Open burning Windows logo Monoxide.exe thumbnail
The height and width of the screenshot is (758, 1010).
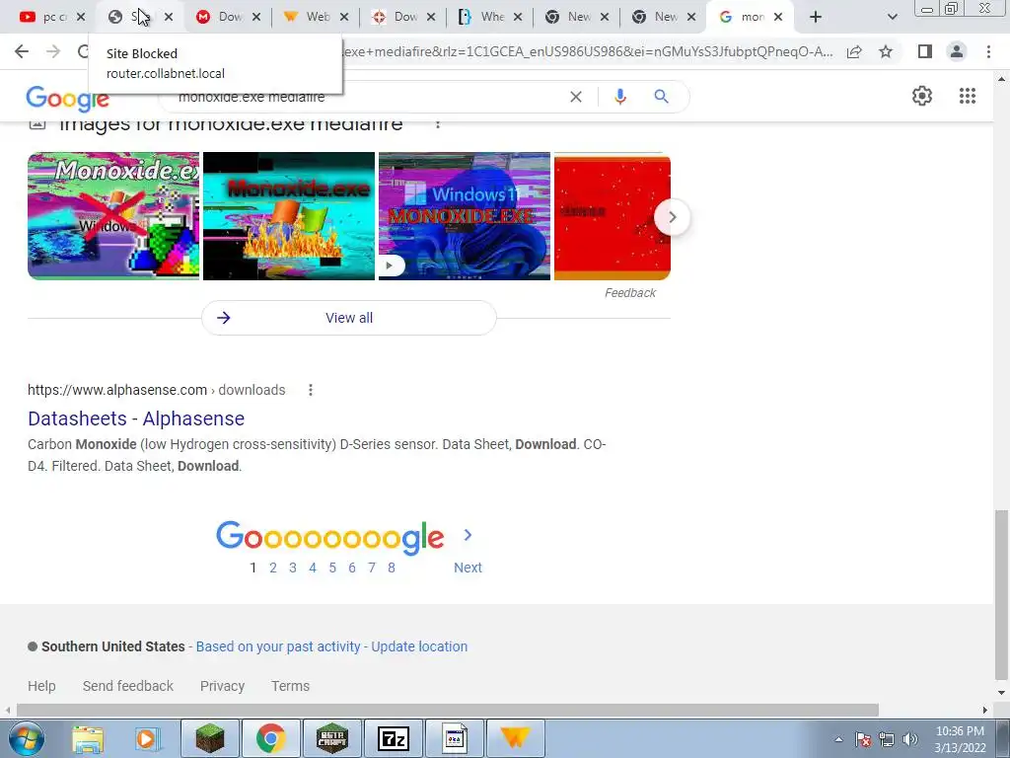(289, 216)
